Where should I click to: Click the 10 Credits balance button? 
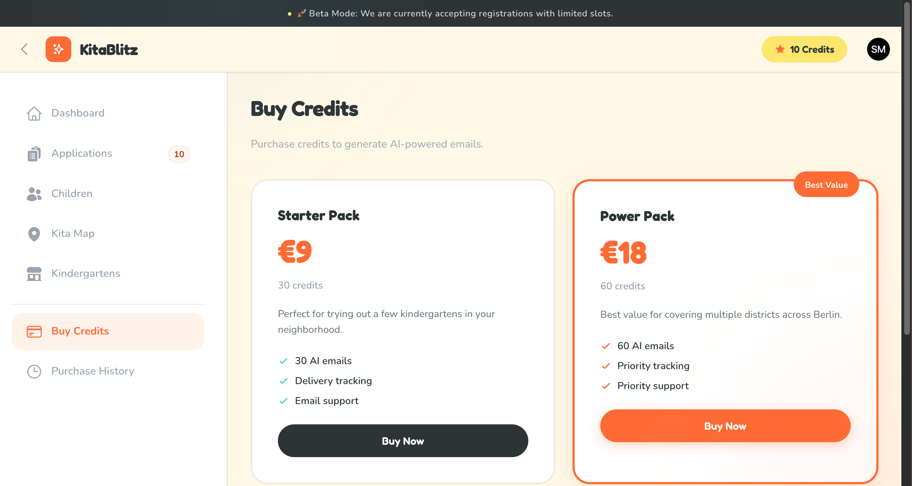[804, 49]
